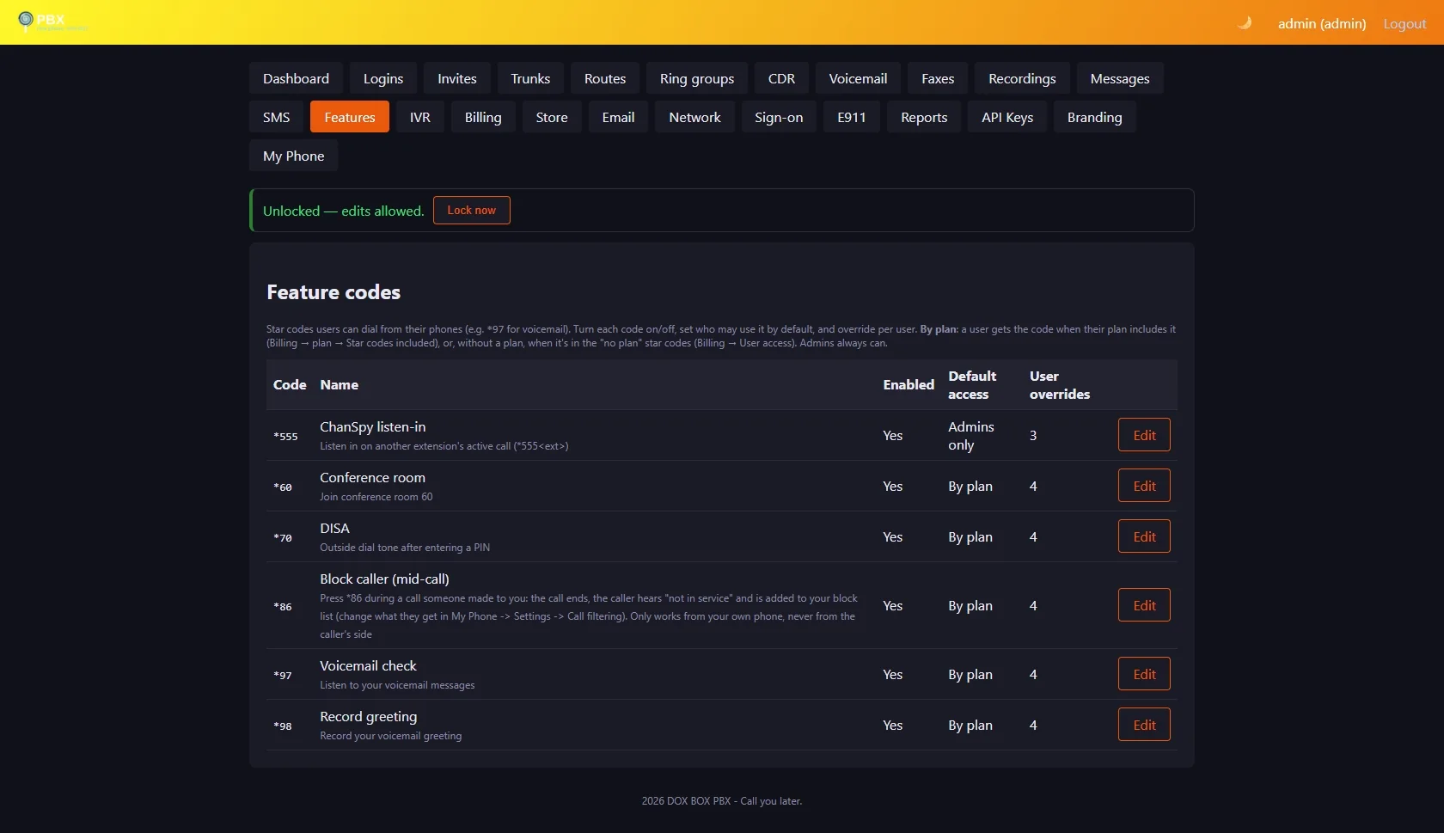Open the Store tab
Viewport: 1444px width, 833px height.
552,117
